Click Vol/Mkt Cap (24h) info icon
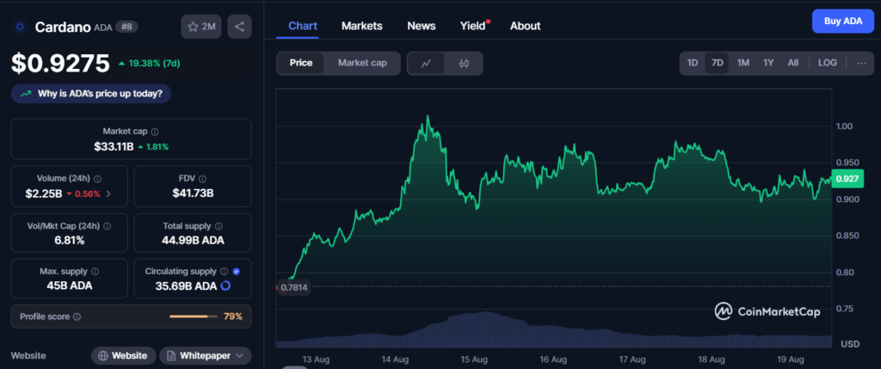 (x=107, y=225)
